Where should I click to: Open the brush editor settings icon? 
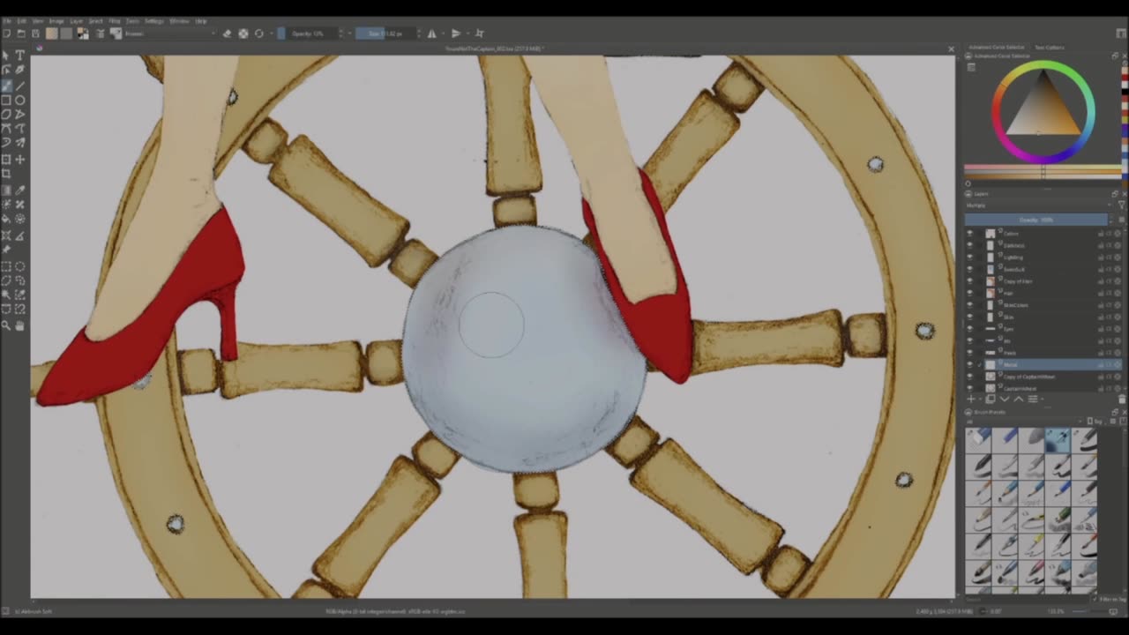(x=101, y=34)
